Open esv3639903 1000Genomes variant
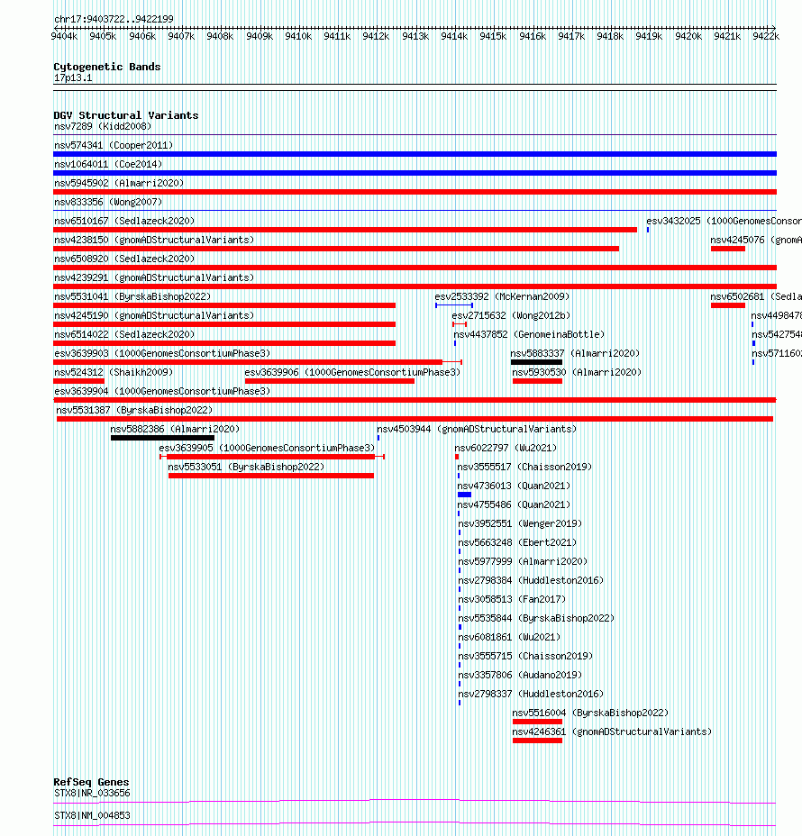Viewport: 802px width, 836px height. click(162, 353)
